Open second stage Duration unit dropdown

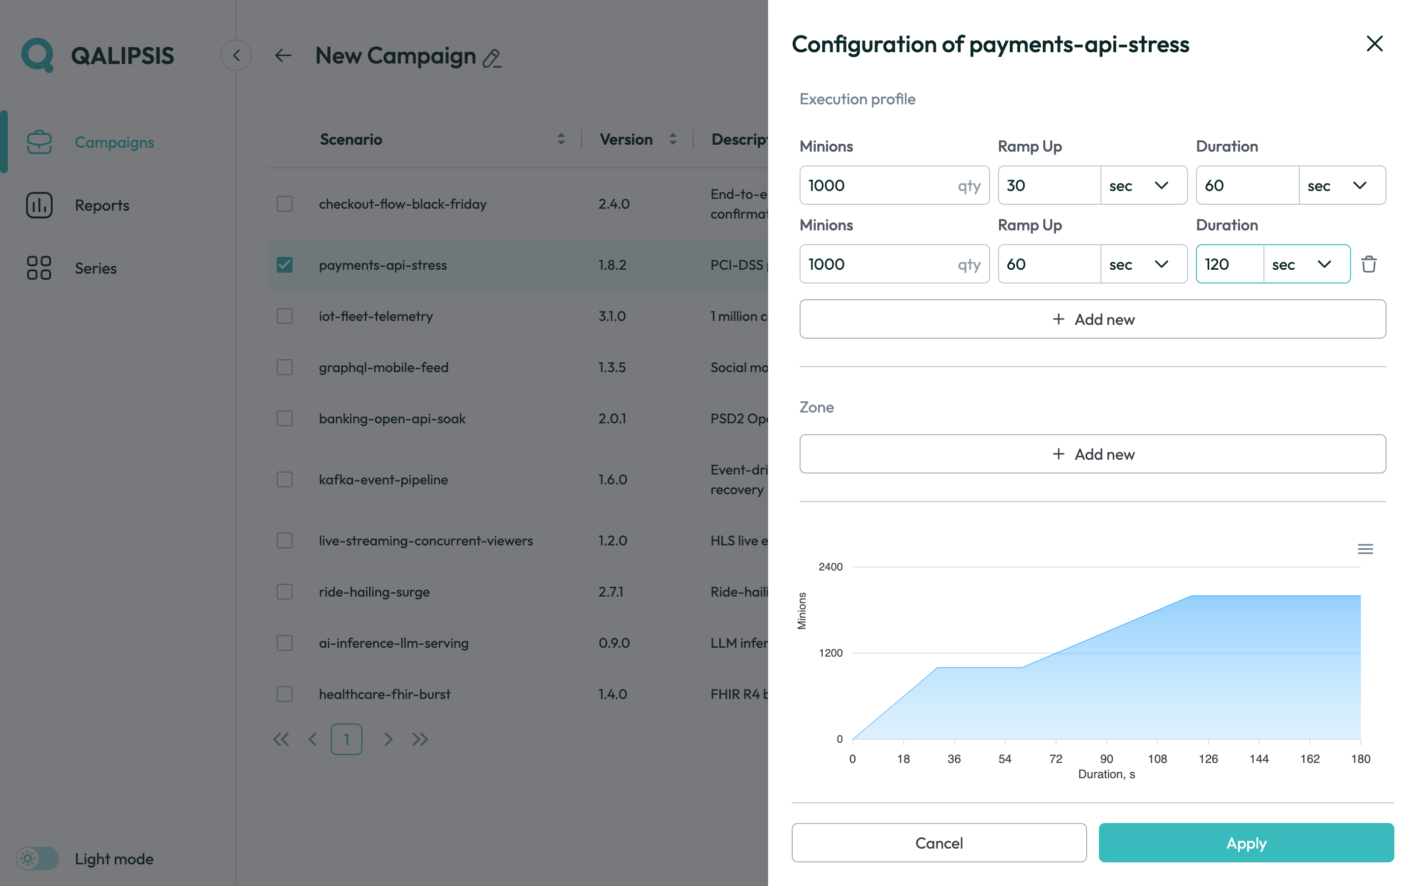click(x=1307, y=264)
